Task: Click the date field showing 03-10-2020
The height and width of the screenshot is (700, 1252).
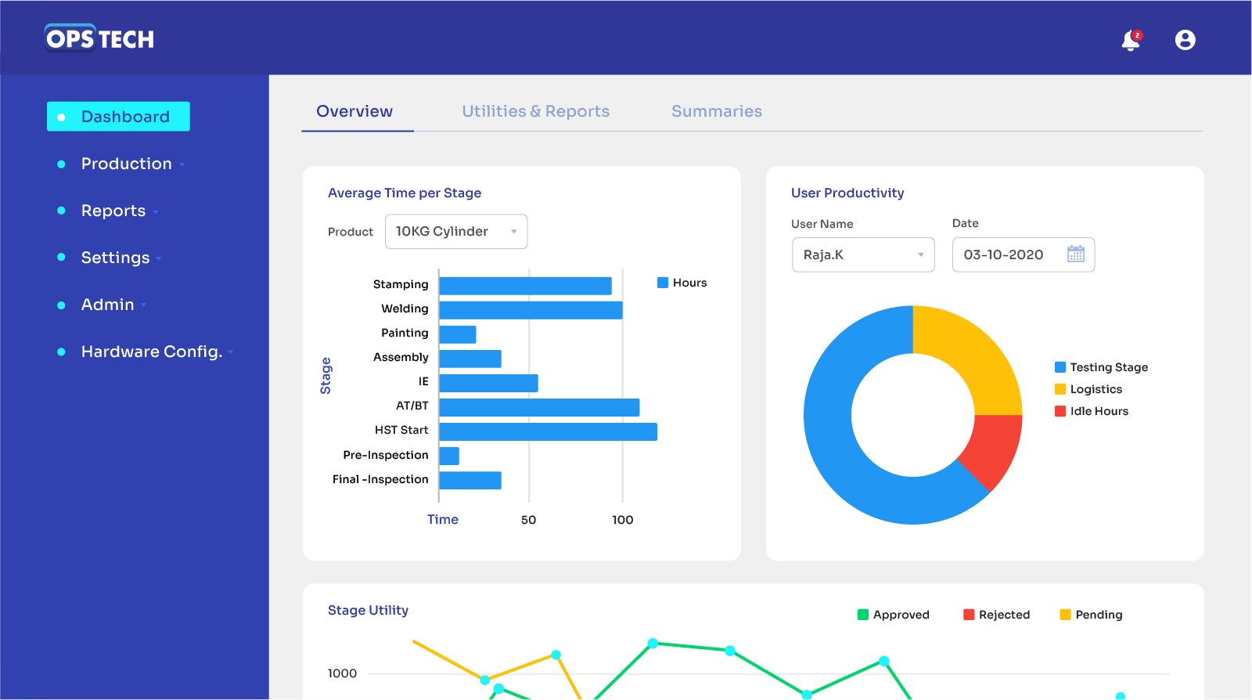Action: pyautogui.click(x=1004, y=255)
